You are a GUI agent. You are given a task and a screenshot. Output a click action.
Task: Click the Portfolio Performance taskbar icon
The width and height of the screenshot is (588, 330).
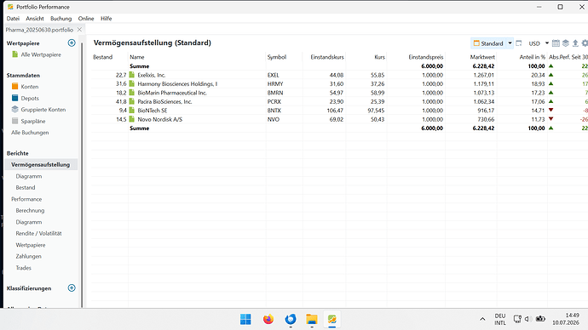pyautogui.click(x=331, y=319)
